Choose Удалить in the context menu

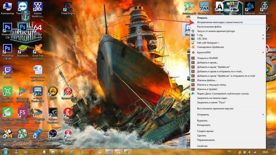coord(228,136)
